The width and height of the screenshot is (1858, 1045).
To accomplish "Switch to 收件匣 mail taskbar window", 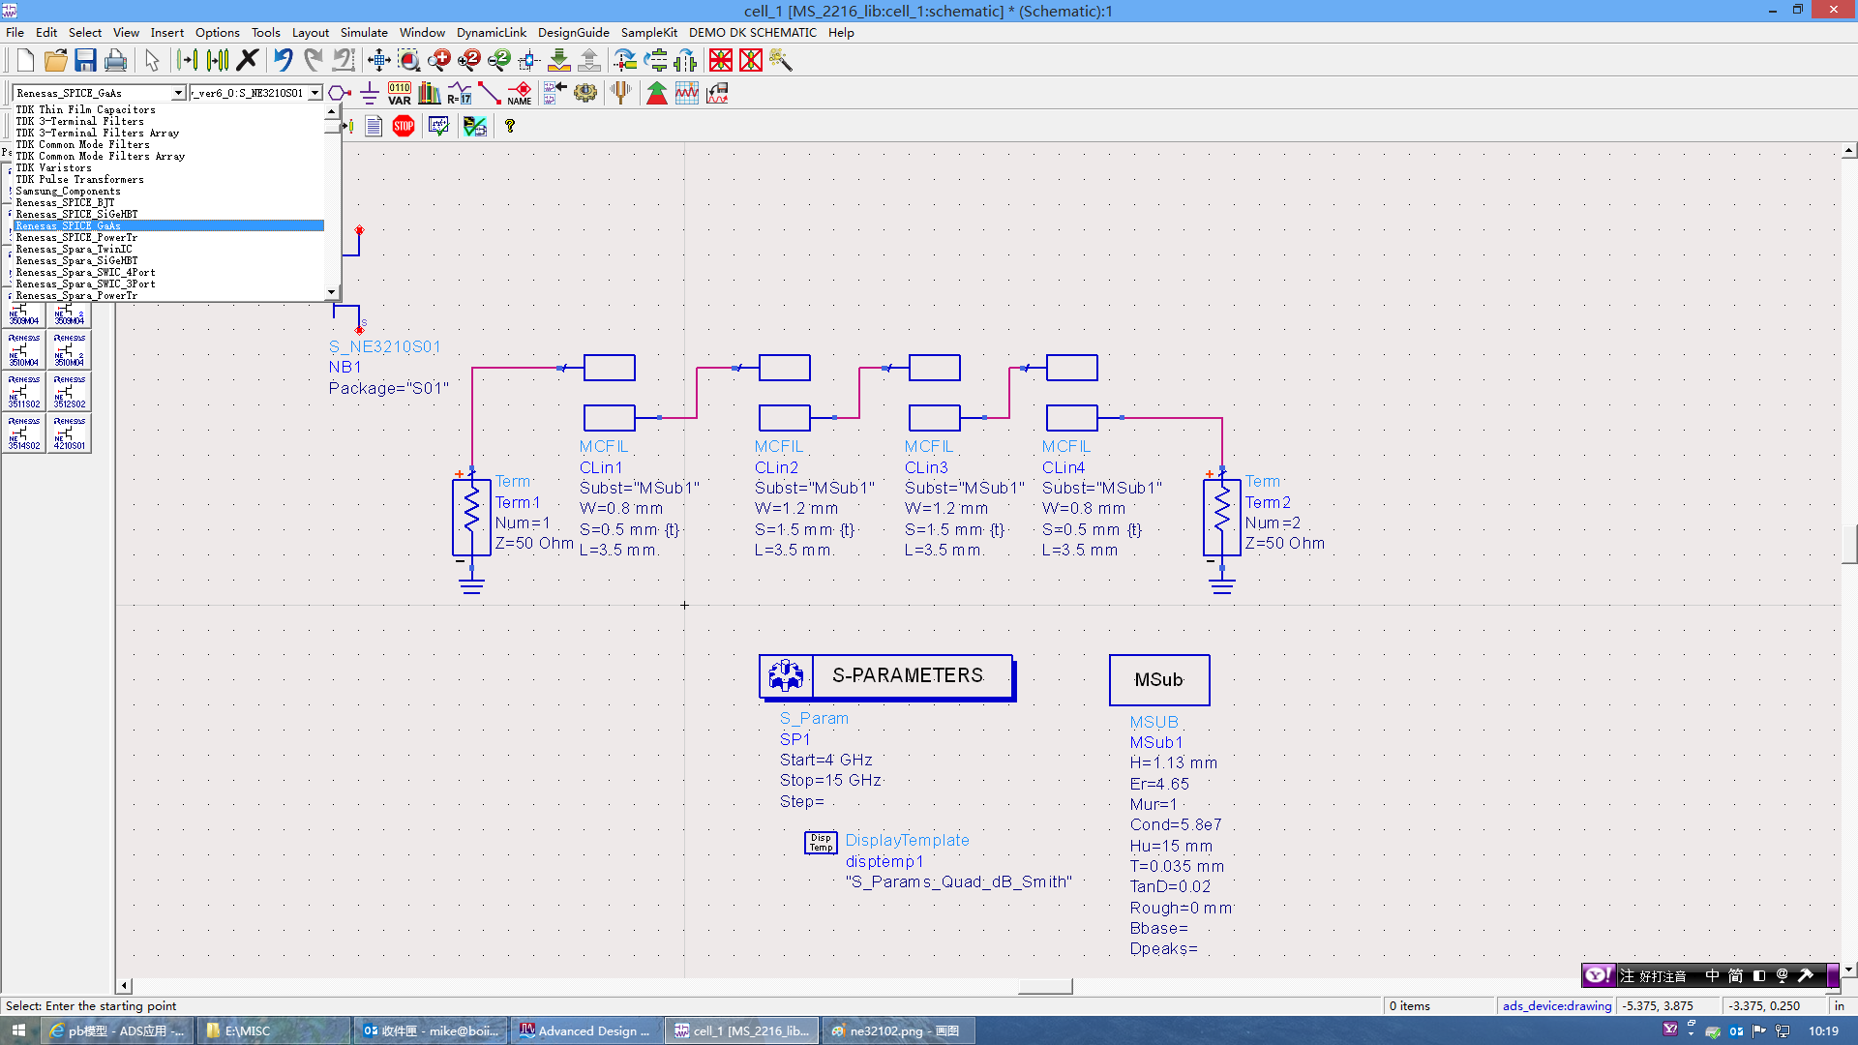I will tap(430, 1030).
